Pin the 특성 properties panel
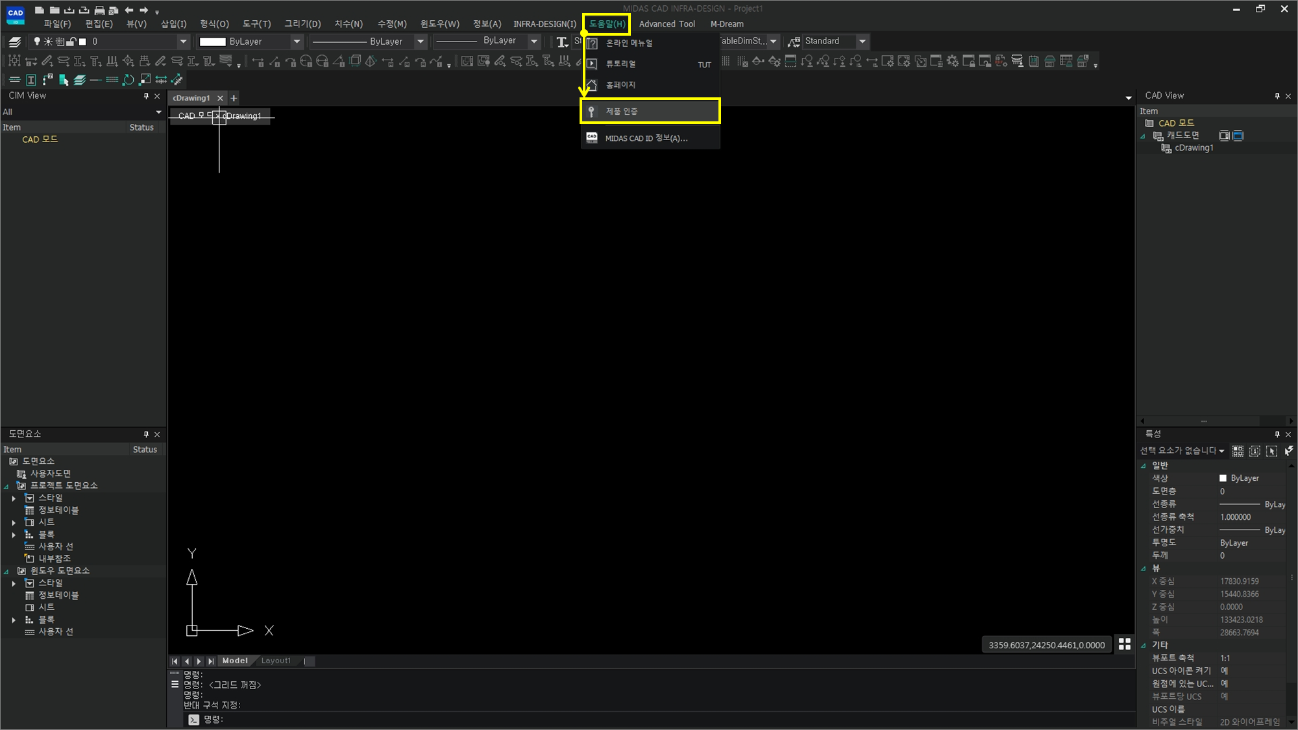Image resolution: width=1298 pixels, height=730 pixels. 1277,434
